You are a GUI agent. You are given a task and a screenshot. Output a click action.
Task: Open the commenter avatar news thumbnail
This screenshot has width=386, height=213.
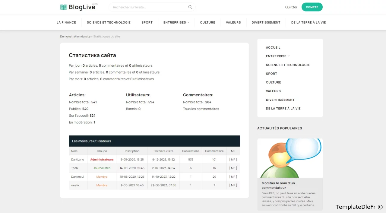(290, 158)
